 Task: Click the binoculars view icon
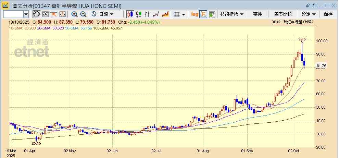tap(45, 14)
